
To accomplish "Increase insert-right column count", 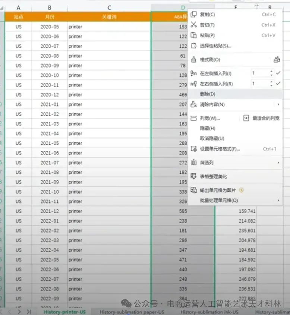I will click(x=271, y=82).
